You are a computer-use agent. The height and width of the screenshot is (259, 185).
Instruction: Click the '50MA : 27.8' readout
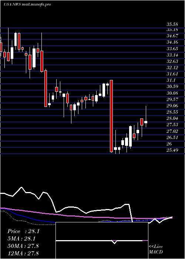[x=23, y=246]
